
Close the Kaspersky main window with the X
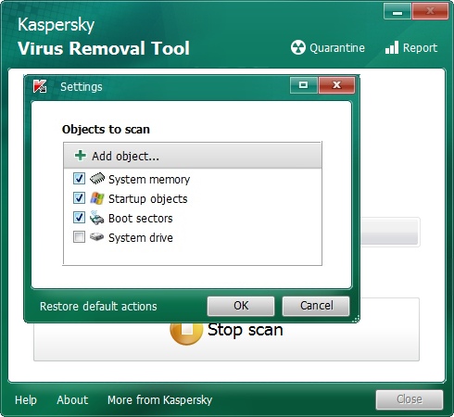(430, 11)
